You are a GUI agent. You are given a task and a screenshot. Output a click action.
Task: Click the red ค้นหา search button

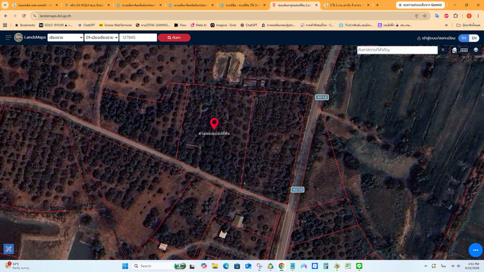click(174, 37)
